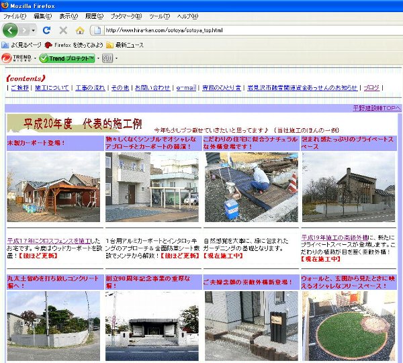Click the Forward navigation arrow
This screenshot has height=363, width=403.
click(x=24, y=30)
